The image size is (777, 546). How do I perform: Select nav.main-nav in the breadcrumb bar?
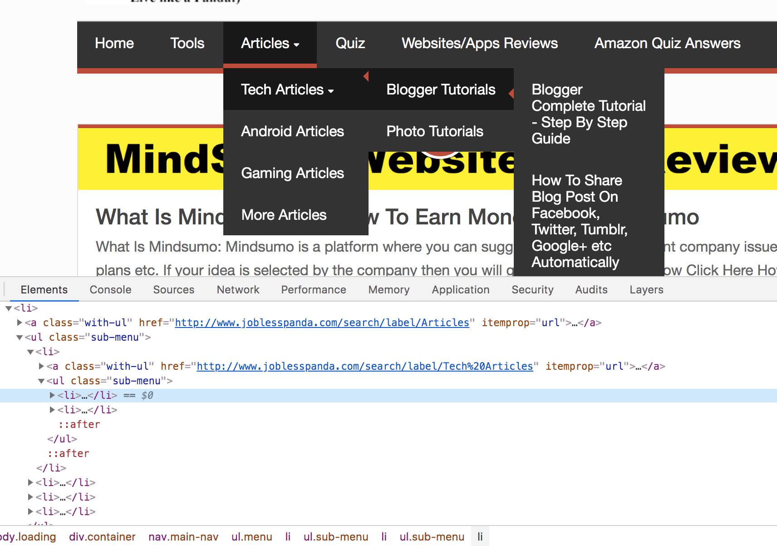click(x=183, y=537)
